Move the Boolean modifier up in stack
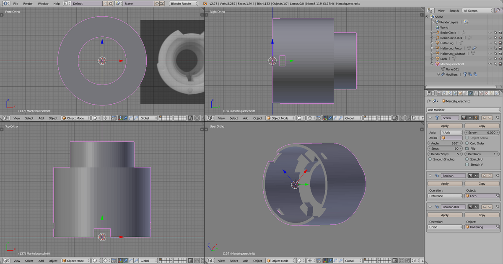The height and width of the screenshot is (264, 503). pyautogui.click(x=484, y=176)
